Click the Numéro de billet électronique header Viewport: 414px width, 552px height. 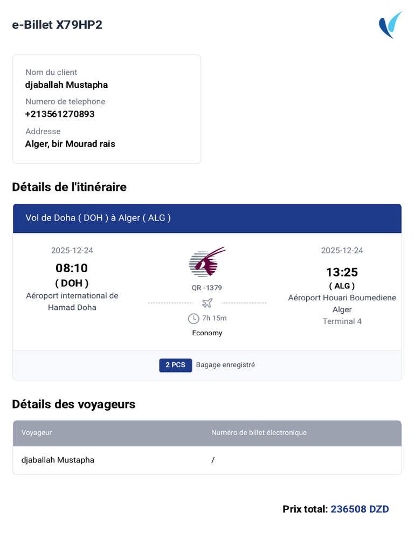[x=259, y=433]
